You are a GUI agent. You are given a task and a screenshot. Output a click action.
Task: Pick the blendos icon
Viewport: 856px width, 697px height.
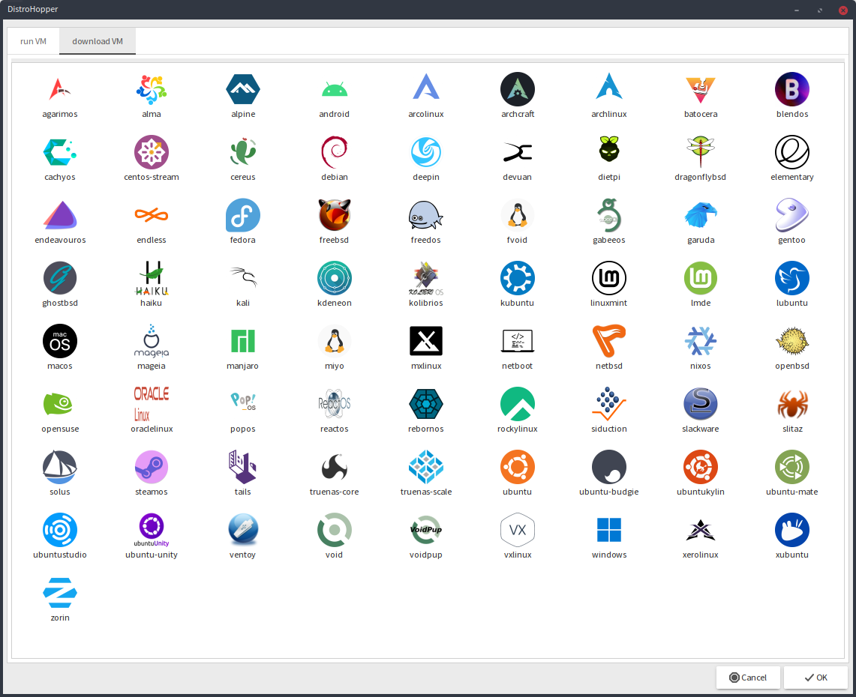pos(792,89)
